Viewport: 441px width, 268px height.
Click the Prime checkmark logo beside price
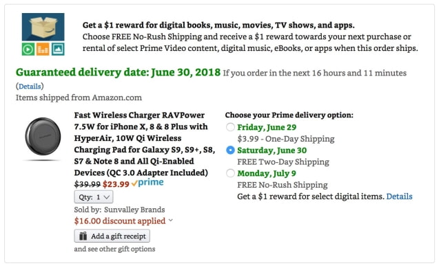147,183
